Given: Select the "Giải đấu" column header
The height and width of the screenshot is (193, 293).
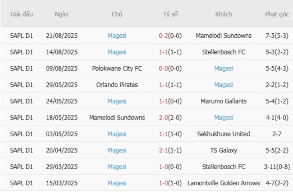Looking at the screenshot, I should coord(22,14).
